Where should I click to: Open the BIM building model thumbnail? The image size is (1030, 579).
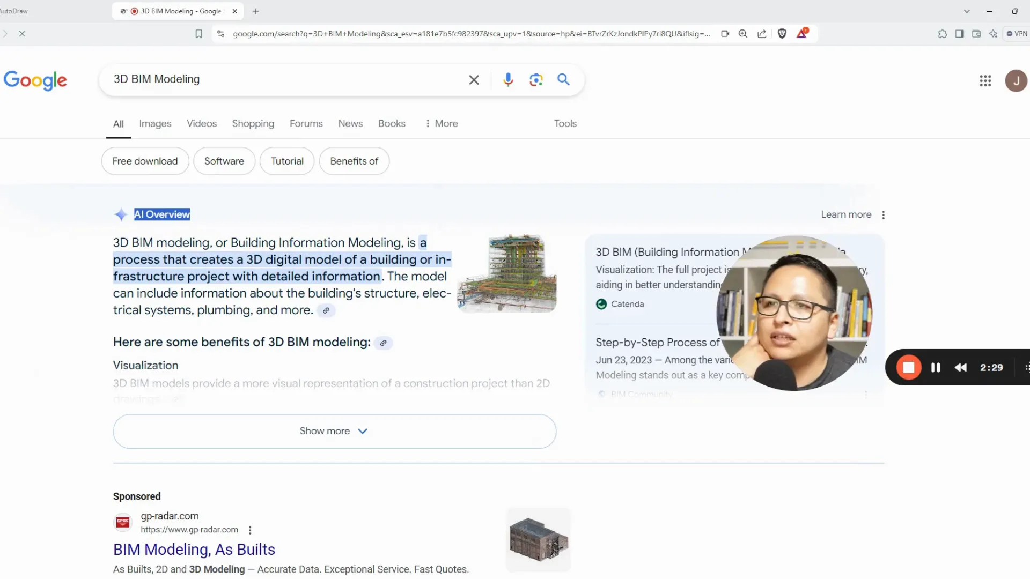507,273
